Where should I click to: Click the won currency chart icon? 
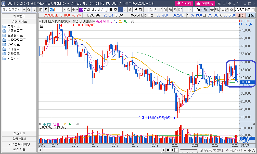click(x=212, y=10)
